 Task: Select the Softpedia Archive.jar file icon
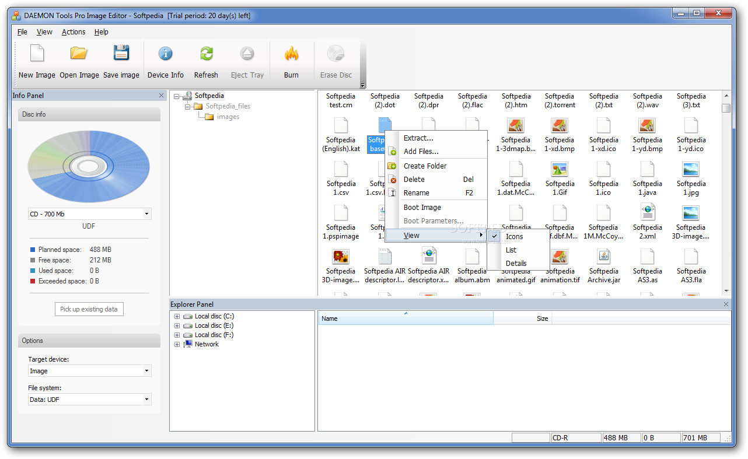[603, 257]
